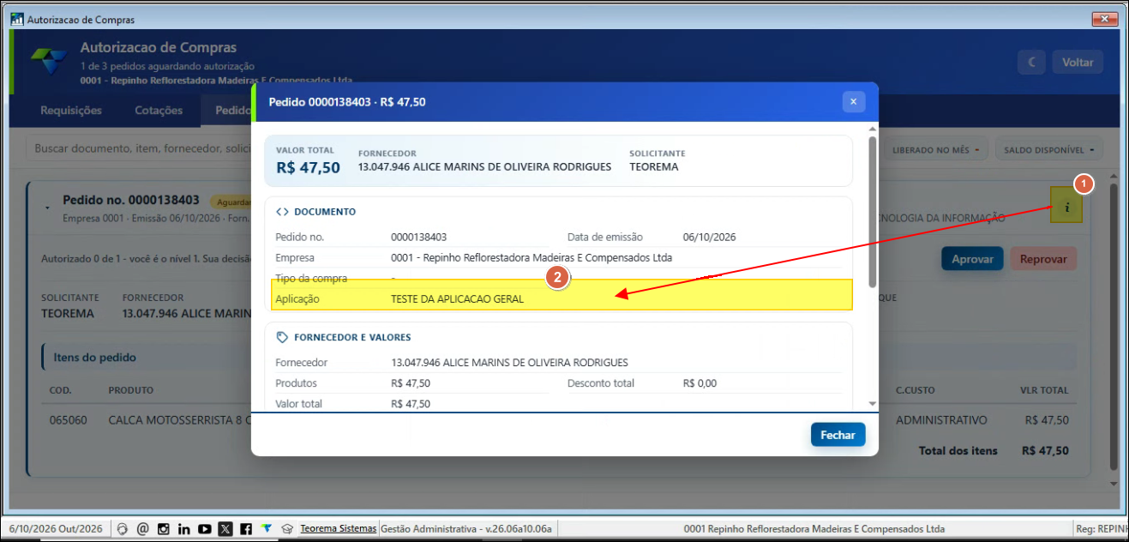Open the X (Twitter) icon
Viewport: 1129px width, 542px height.
[225, 529]
